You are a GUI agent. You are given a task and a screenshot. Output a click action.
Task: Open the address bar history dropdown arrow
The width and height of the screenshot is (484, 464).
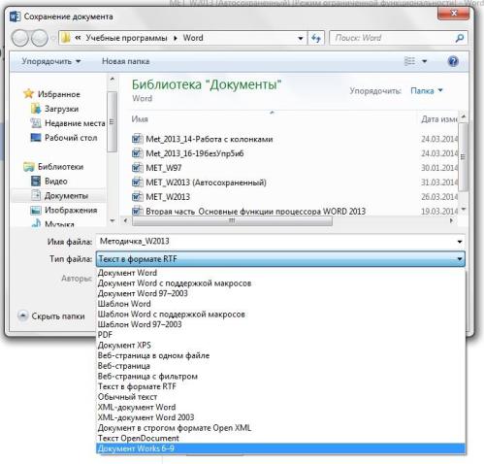click(x=301, y=38)
